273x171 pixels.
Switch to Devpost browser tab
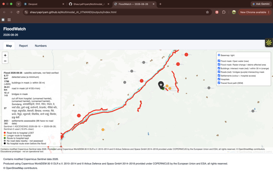(44, 4)
